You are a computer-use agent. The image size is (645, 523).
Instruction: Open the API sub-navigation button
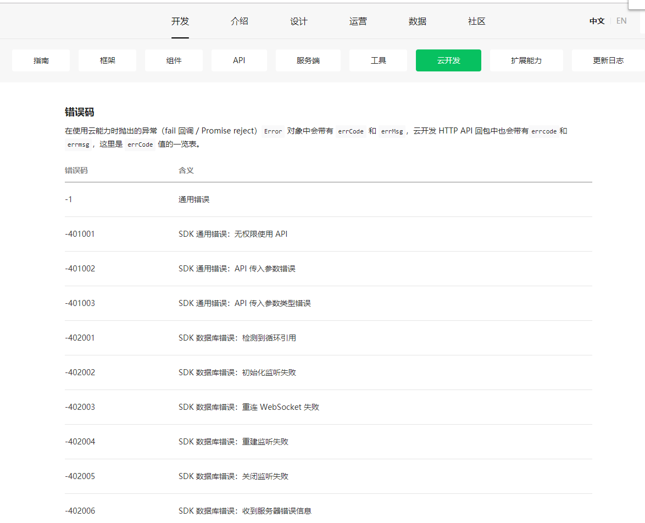pos(239,60)
